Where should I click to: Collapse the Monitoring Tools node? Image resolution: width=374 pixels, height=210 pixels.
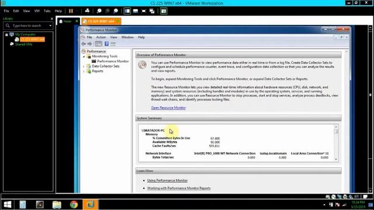(x=84, y=57)
